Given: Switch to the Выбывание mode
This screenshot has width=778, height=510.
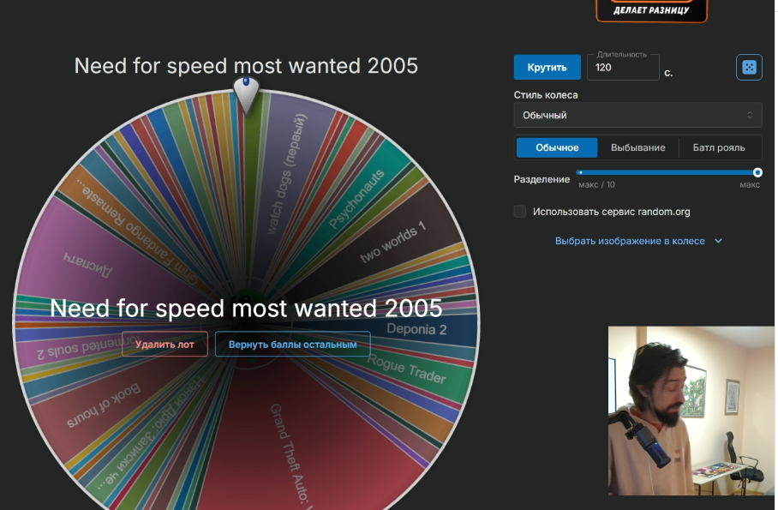Looking at the screenshot, I should point(637,147).
